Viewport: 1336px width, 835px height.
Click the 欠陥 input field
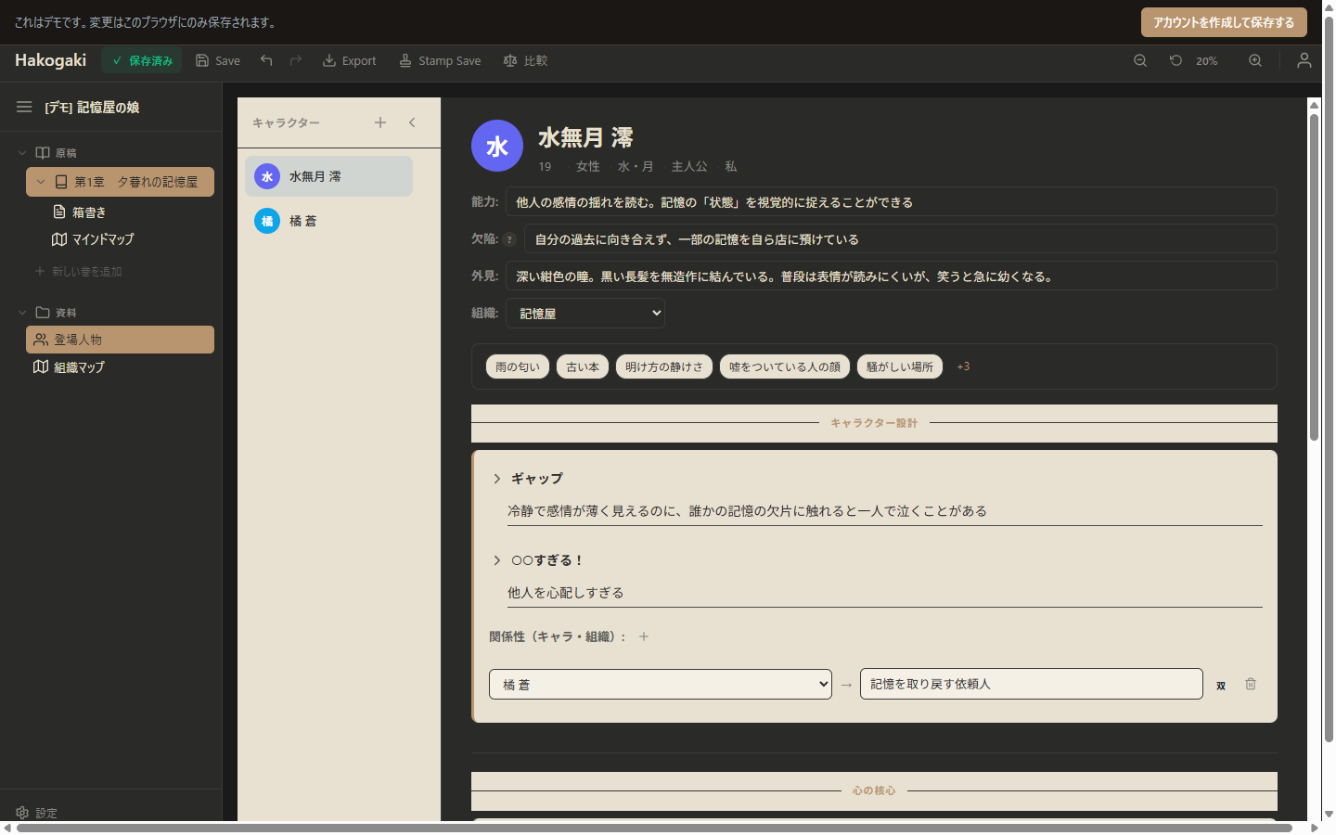coord(900,239)
